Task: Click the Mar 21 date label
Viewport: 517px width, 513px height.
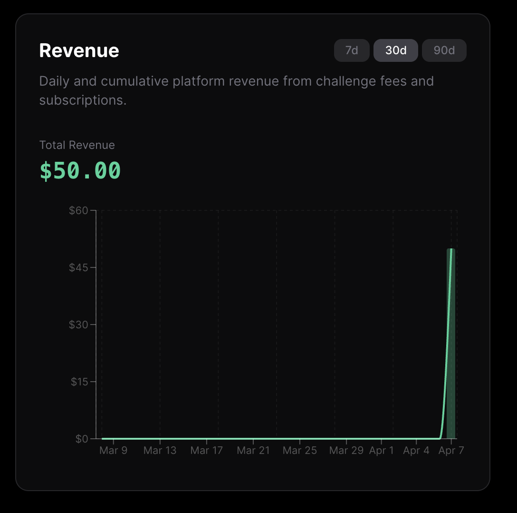Action: 253,450
